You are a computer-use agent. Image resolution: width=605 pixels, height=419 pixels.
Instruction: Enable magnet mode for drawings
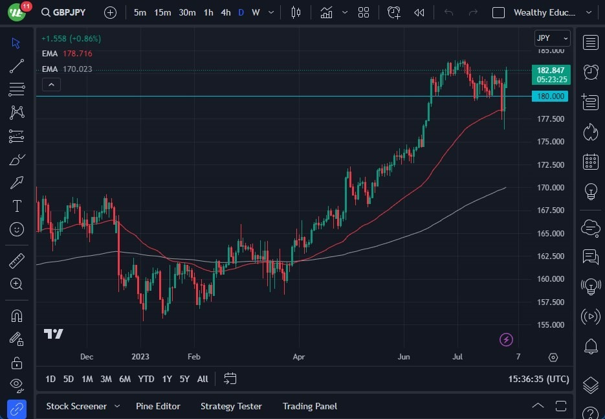point(17,315)
